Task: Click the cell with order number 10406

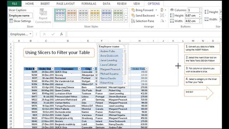Action: [x=31, y=91]
